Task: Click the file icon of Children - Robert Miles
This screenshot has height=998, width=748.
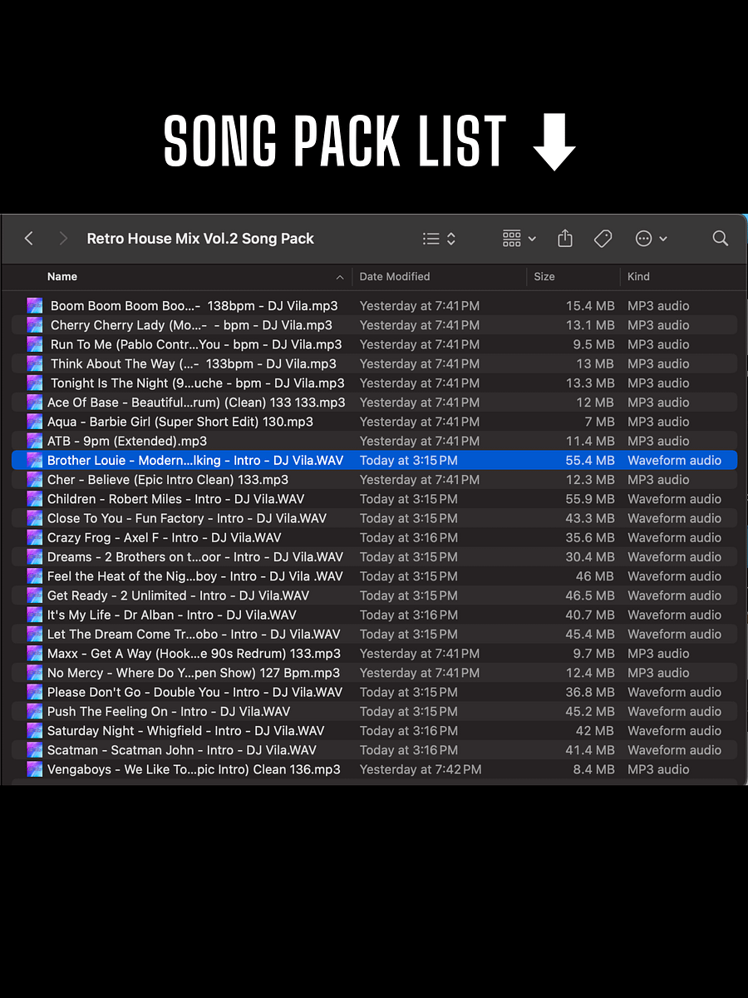Action: 34,499
